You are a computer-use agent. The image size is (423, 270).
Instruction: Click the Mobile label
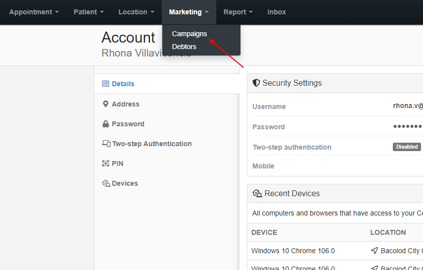263,166
